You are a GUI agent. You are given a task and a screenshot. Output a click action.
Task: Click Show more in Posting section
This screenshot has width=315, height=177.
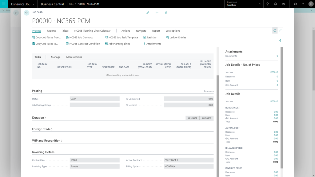(209, 91)
